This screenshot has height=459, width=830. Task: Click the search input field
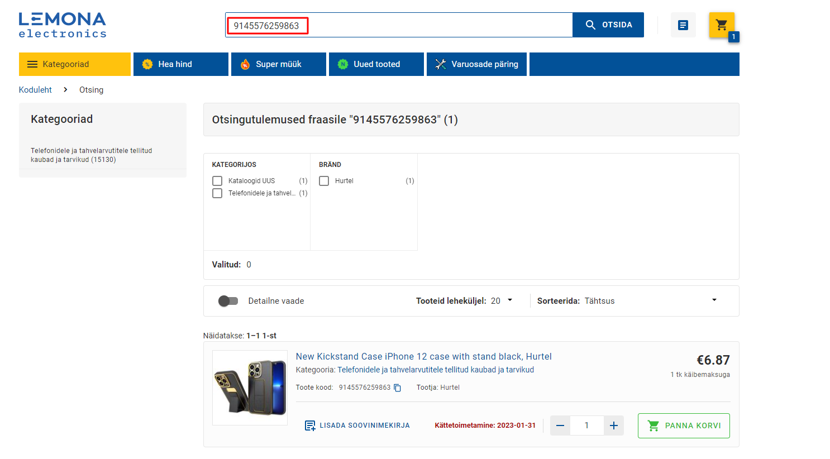[x=399, y=25]
